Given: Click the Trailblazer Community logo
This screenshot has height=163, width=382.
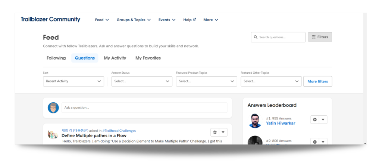Looking at the screenshot, I should 50,19.
